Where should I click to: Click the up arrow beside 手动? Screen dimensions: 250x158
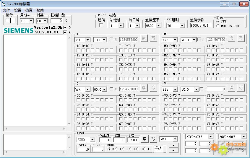point(173,146)
